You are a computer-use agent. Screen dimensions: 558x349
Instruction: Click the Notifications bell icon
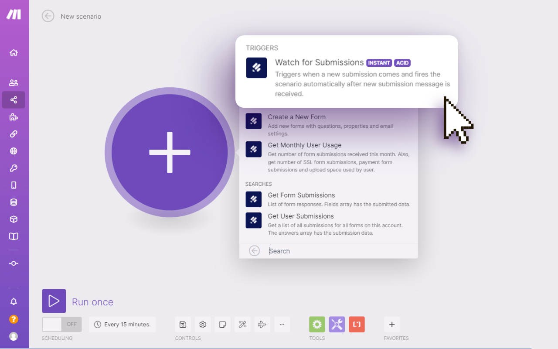14,301
